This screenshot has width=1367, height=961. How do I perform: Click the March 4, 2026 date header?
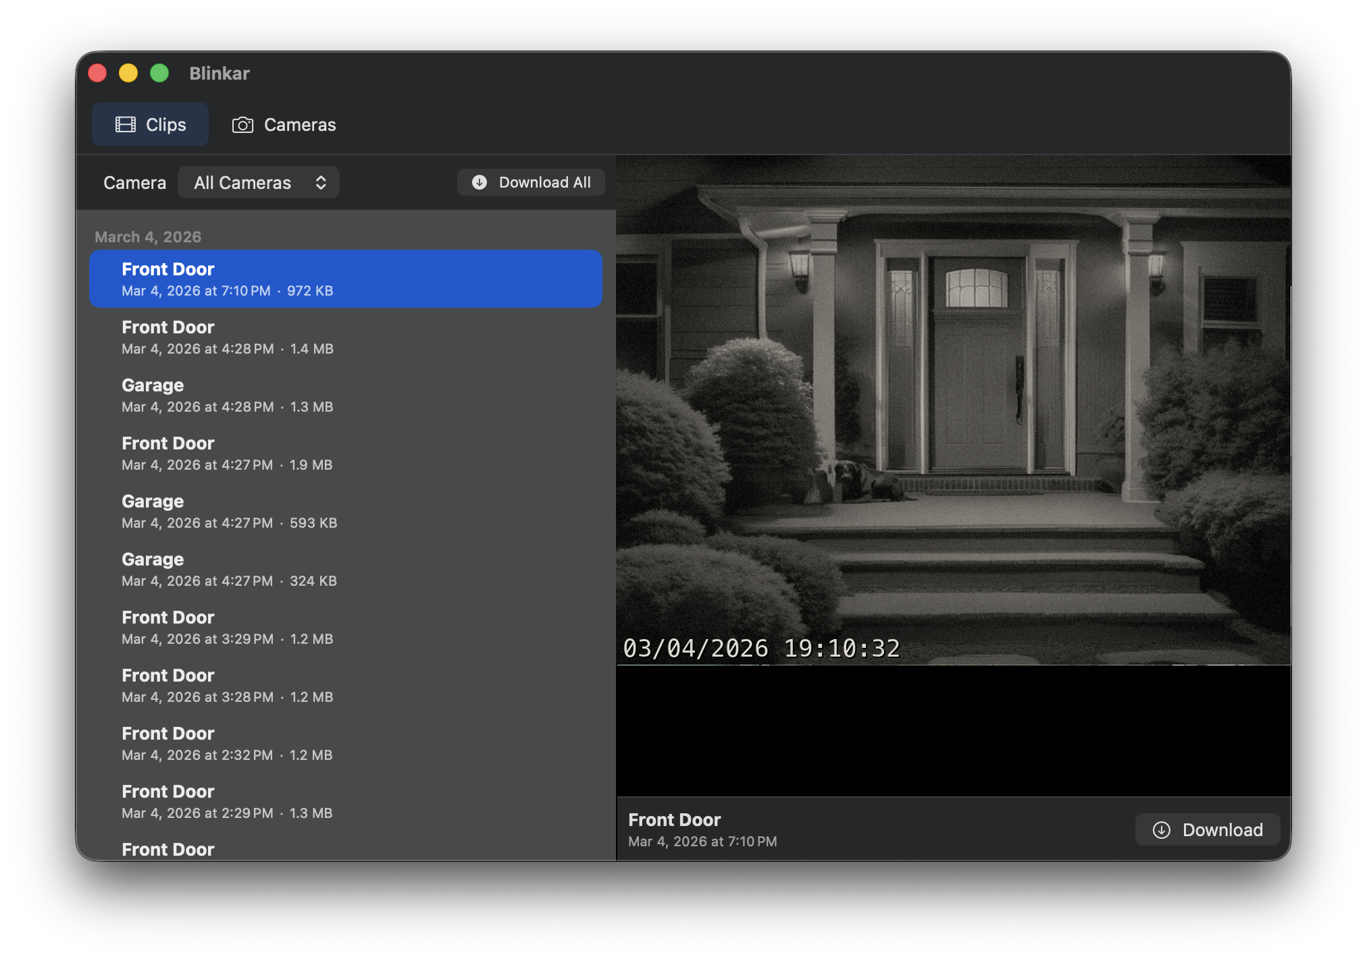[x=147, y=236]
